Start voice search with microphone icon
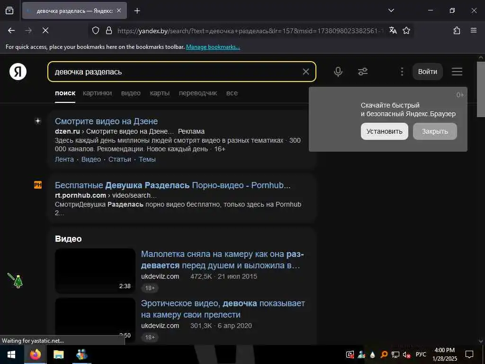The image size is (485, 364). [338, 72]
